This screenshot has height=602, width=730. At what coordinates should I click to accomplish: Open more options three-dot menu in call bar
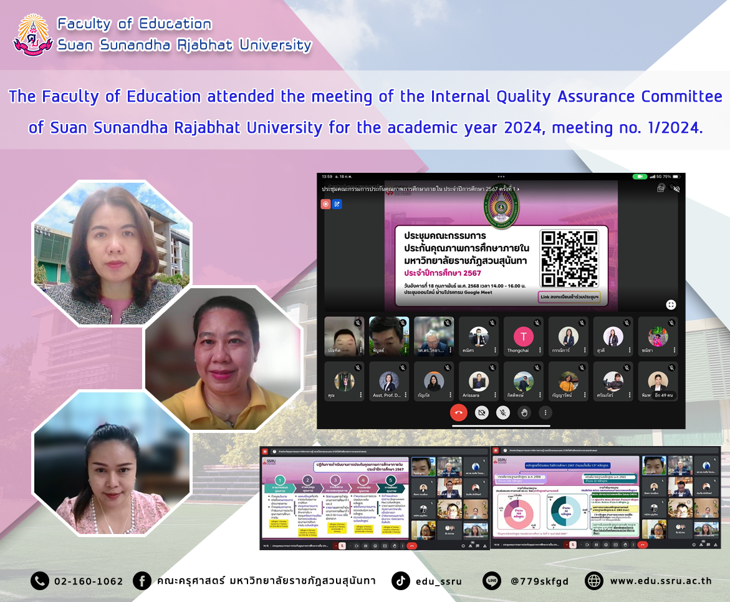(x=545, y=412)
